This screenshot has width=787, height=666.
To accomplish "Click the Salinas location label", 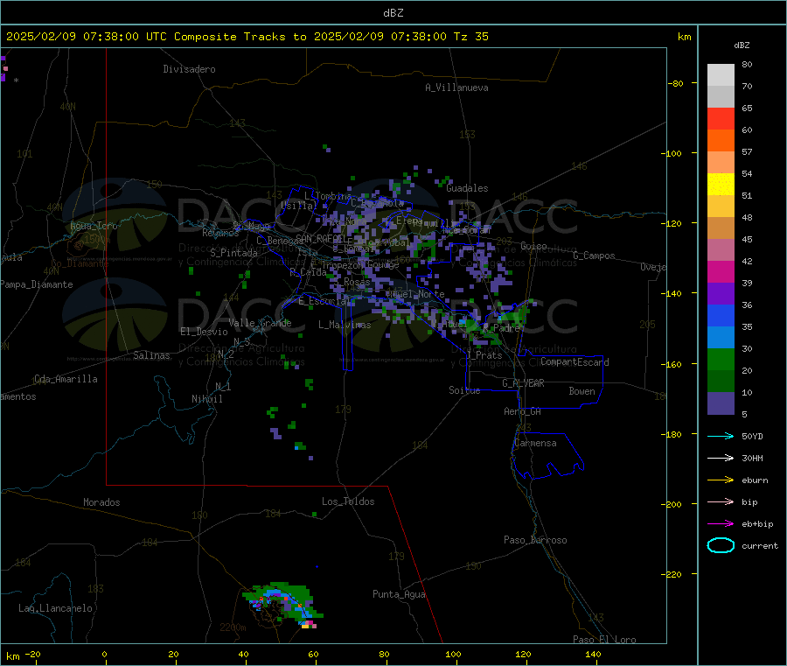I will 151,355.
